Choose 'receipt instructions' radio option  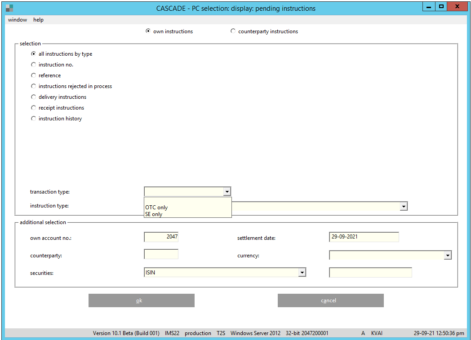34,108
